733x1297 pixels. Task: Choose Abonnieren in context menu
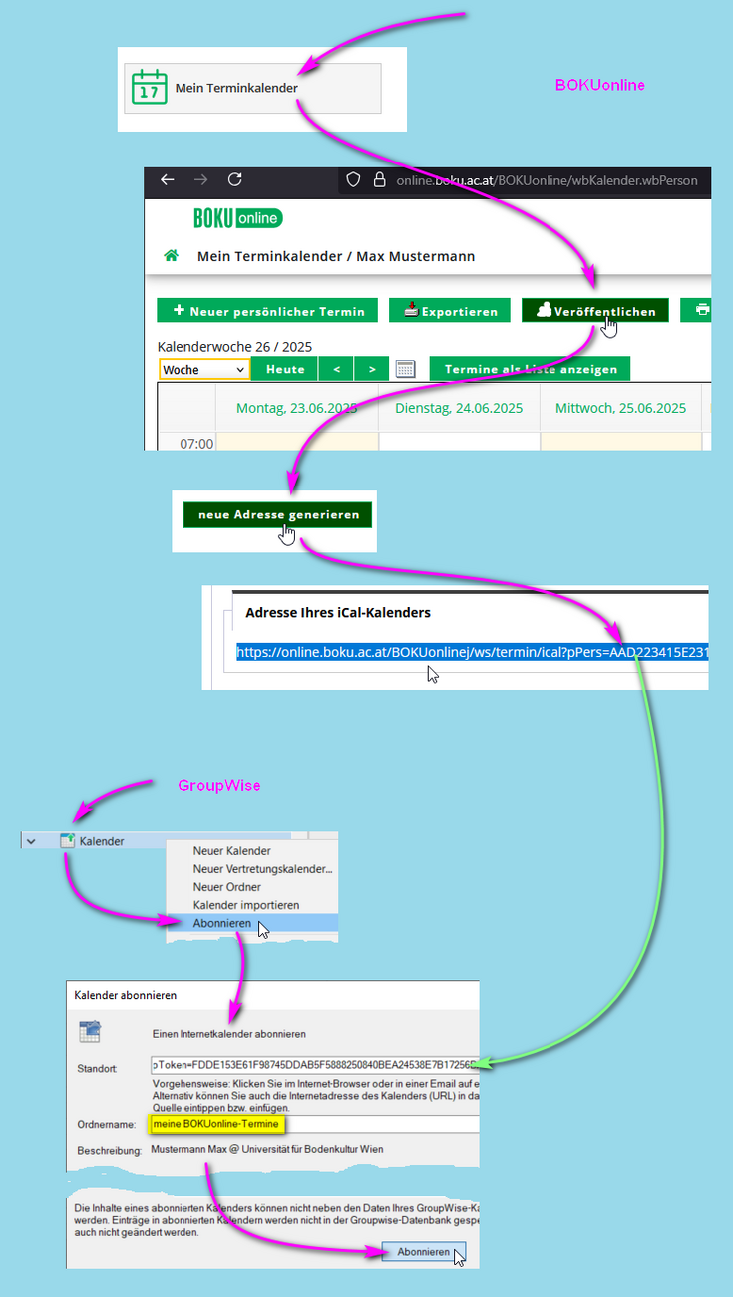[x=252, y=923]
